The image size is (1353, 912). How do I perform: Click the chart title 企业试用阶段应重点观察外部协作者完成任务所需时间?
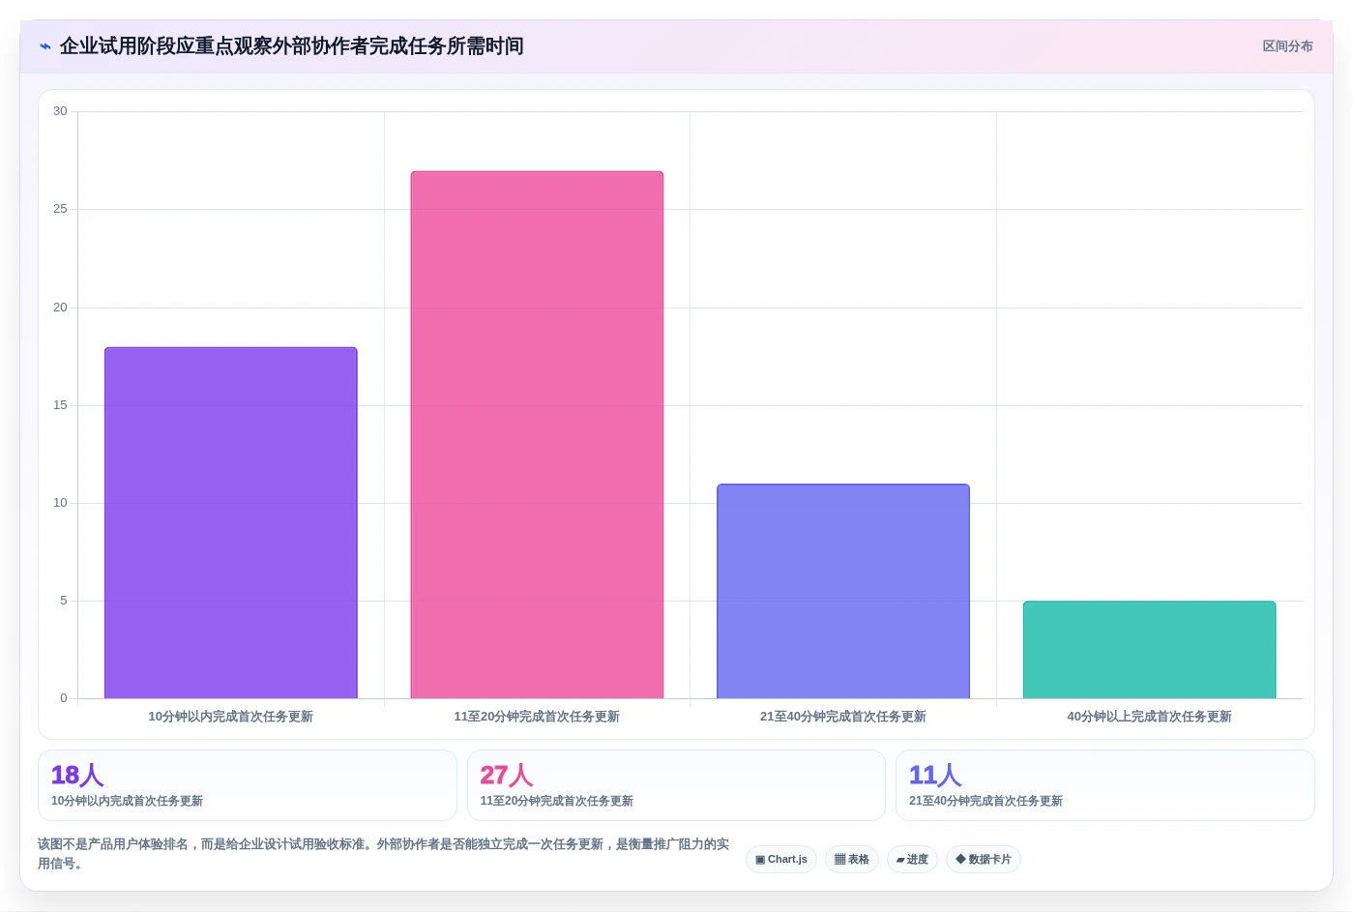292,46
